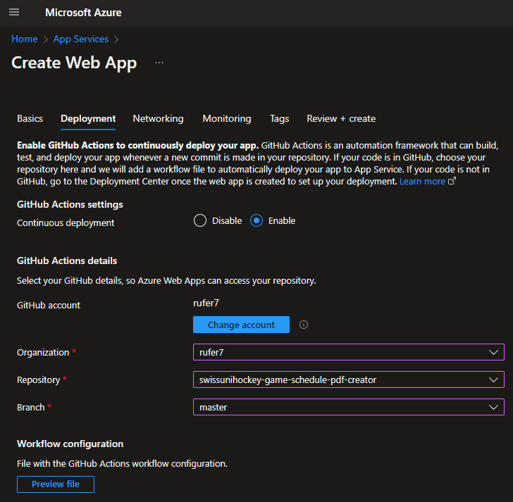Switch to the Basics tab
The width and height of the screenshot is (513, 502).
[x=30, y=118]
